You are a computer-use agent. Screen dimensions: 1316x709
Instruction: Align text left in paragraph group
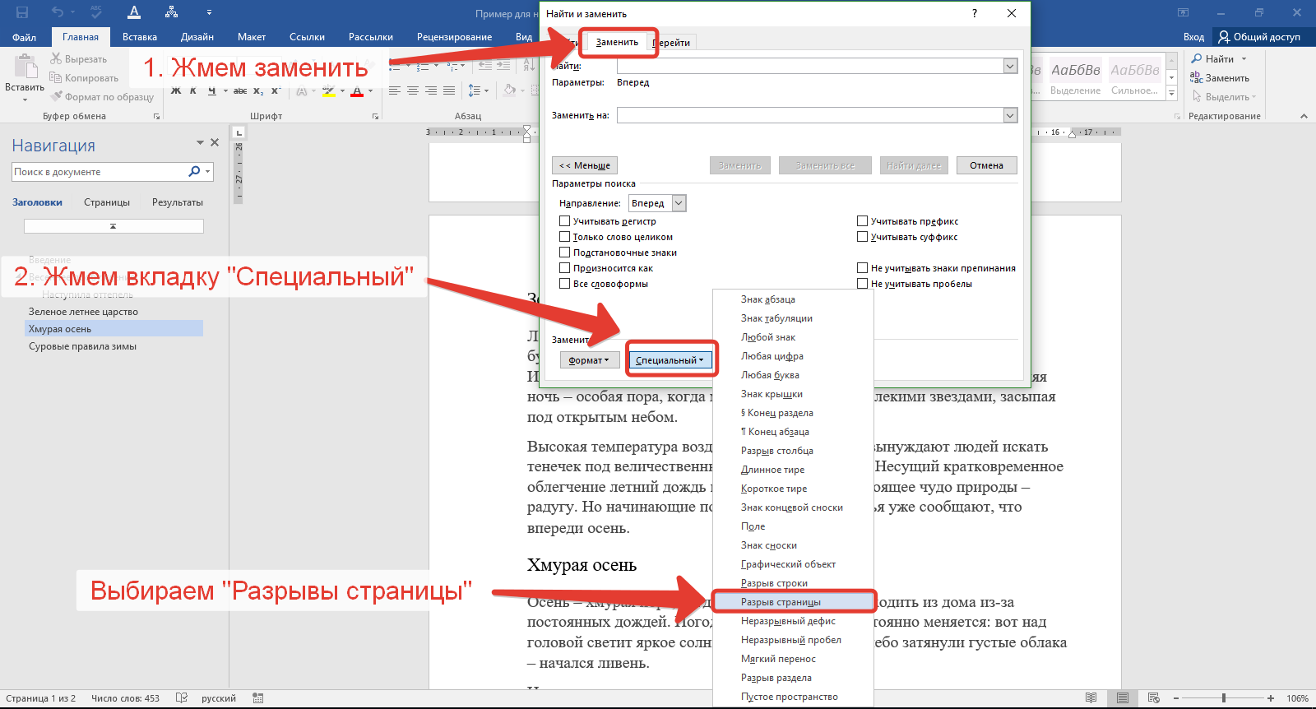[x=395, y=90]
